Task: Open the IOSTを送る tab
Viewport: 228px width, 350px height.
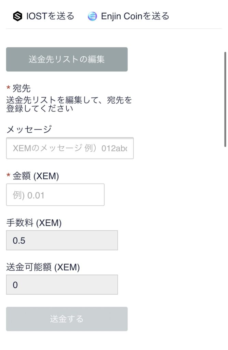Action: pyautogui.click(x=43, y=16)
